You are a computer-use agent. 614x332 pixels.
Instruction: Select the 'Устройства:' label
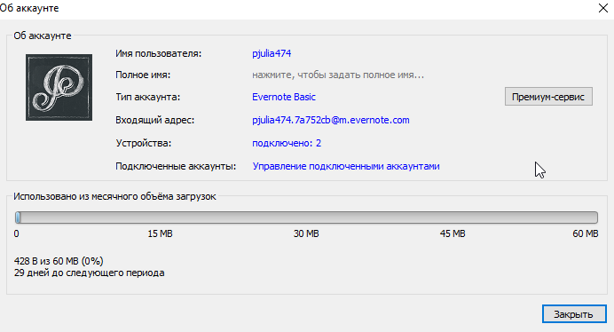144,143
